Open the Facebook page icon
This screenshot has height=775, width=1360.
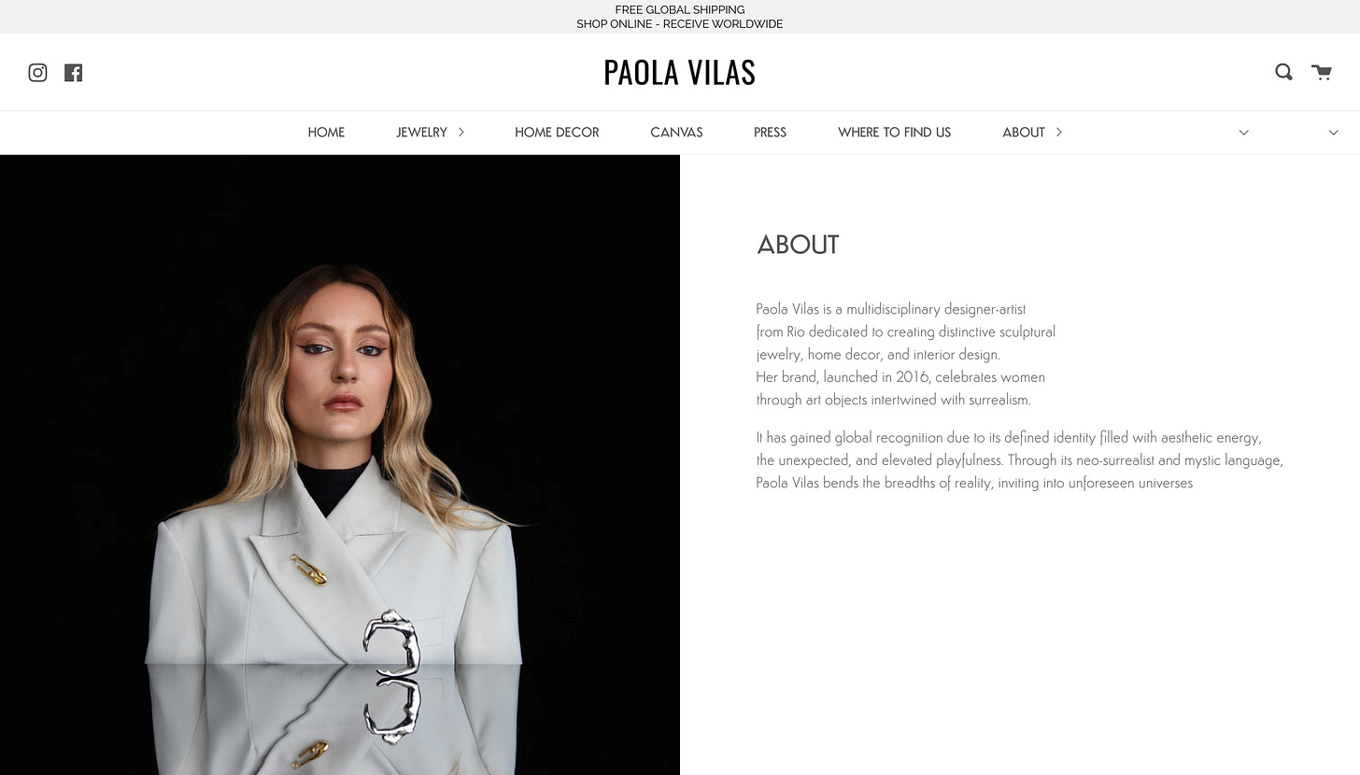pos(74,73)
